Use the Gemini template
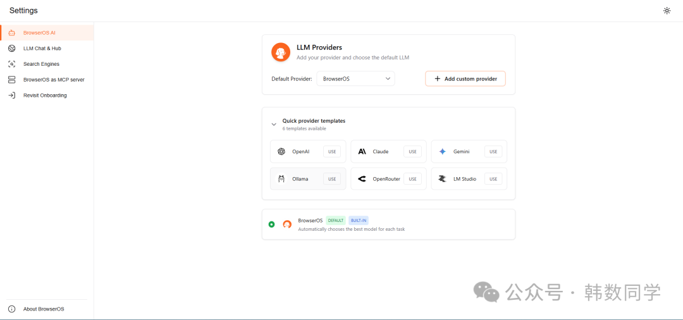Image resolution: width=683 pixels, height=320 pixels. coord(493,152)
